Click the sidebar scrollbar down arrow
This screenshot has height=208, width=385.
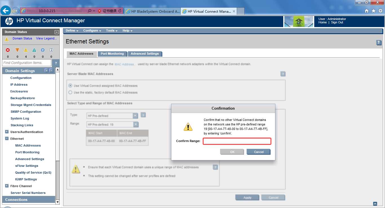pyautogui.click(x=58, y=202)
